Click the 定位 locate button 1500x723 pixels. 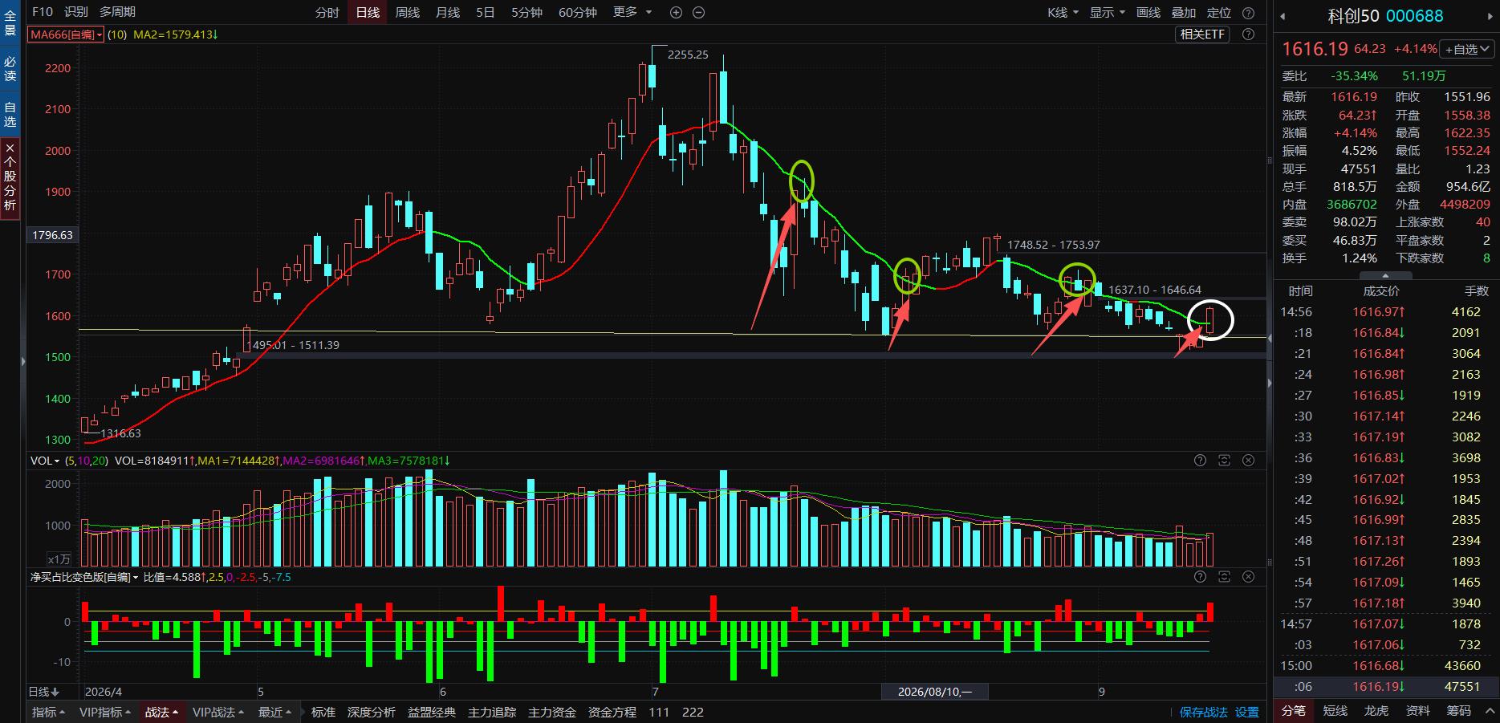[x=1219, y=13]
